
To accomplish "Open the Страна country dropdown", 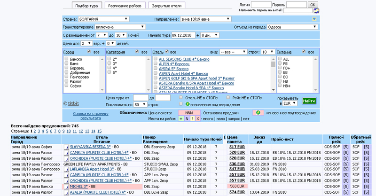I will [x=103, y=19].
